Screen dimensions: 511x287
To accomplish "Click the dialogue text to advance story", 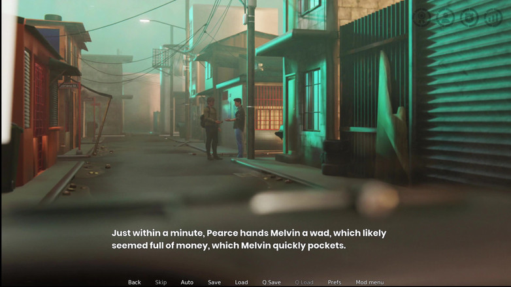I will [248, 239].
